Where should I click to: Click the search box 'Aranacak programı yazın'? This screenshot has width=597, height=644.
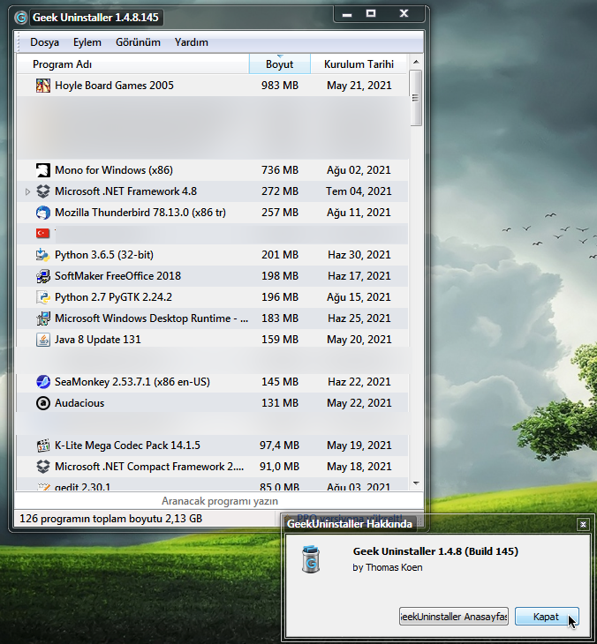click(219, 501)
